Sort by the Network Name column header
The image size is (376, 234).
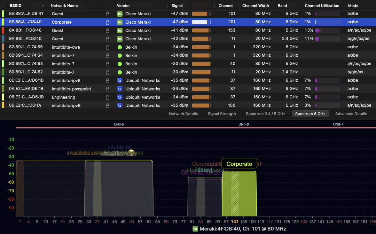pos(64,6)
